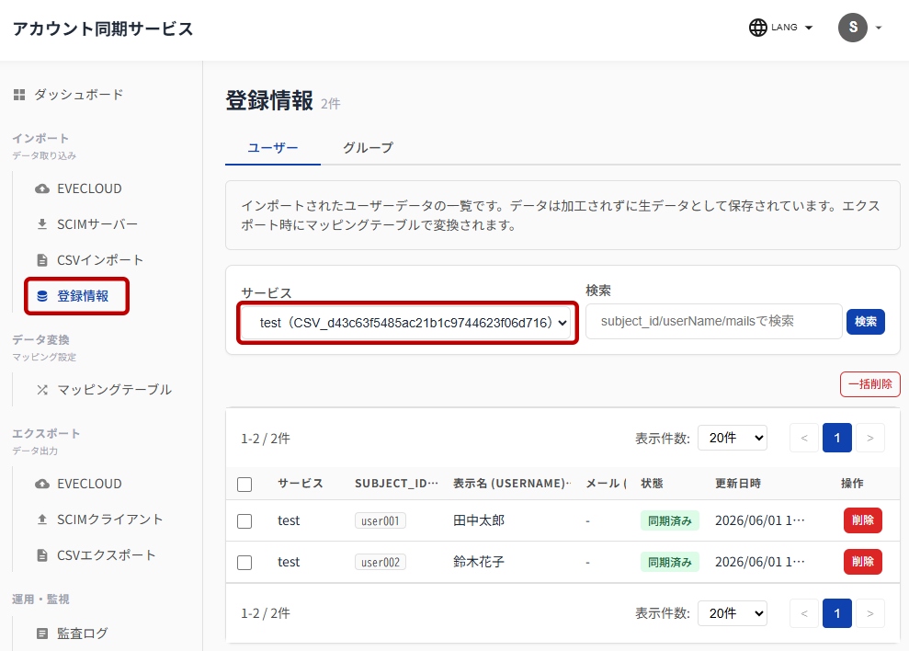The width and height of the screenshot is (909, 651).
Task: Check the row for 鈴木花子
Action: pos(244,562)
